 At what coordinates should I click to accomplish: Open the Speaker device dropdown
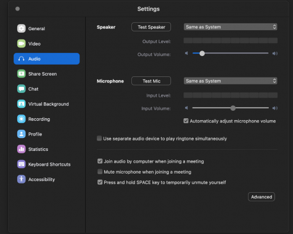(x=230, y=27)
